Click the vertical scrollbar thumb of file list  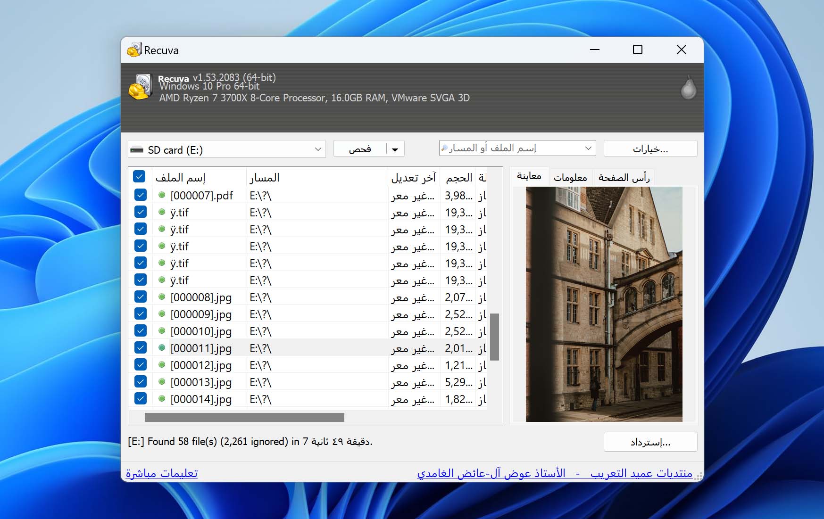(494, 337)
